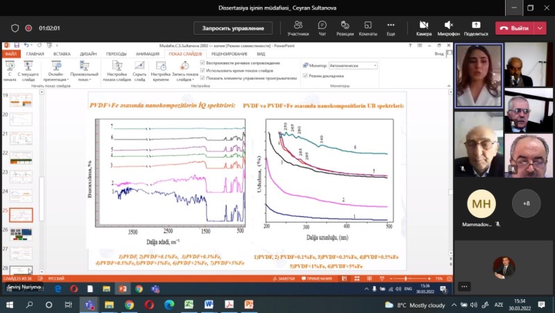Screen dimensions: 555x313
Task: Click the MH participant avatar
Action: [481, 203]
